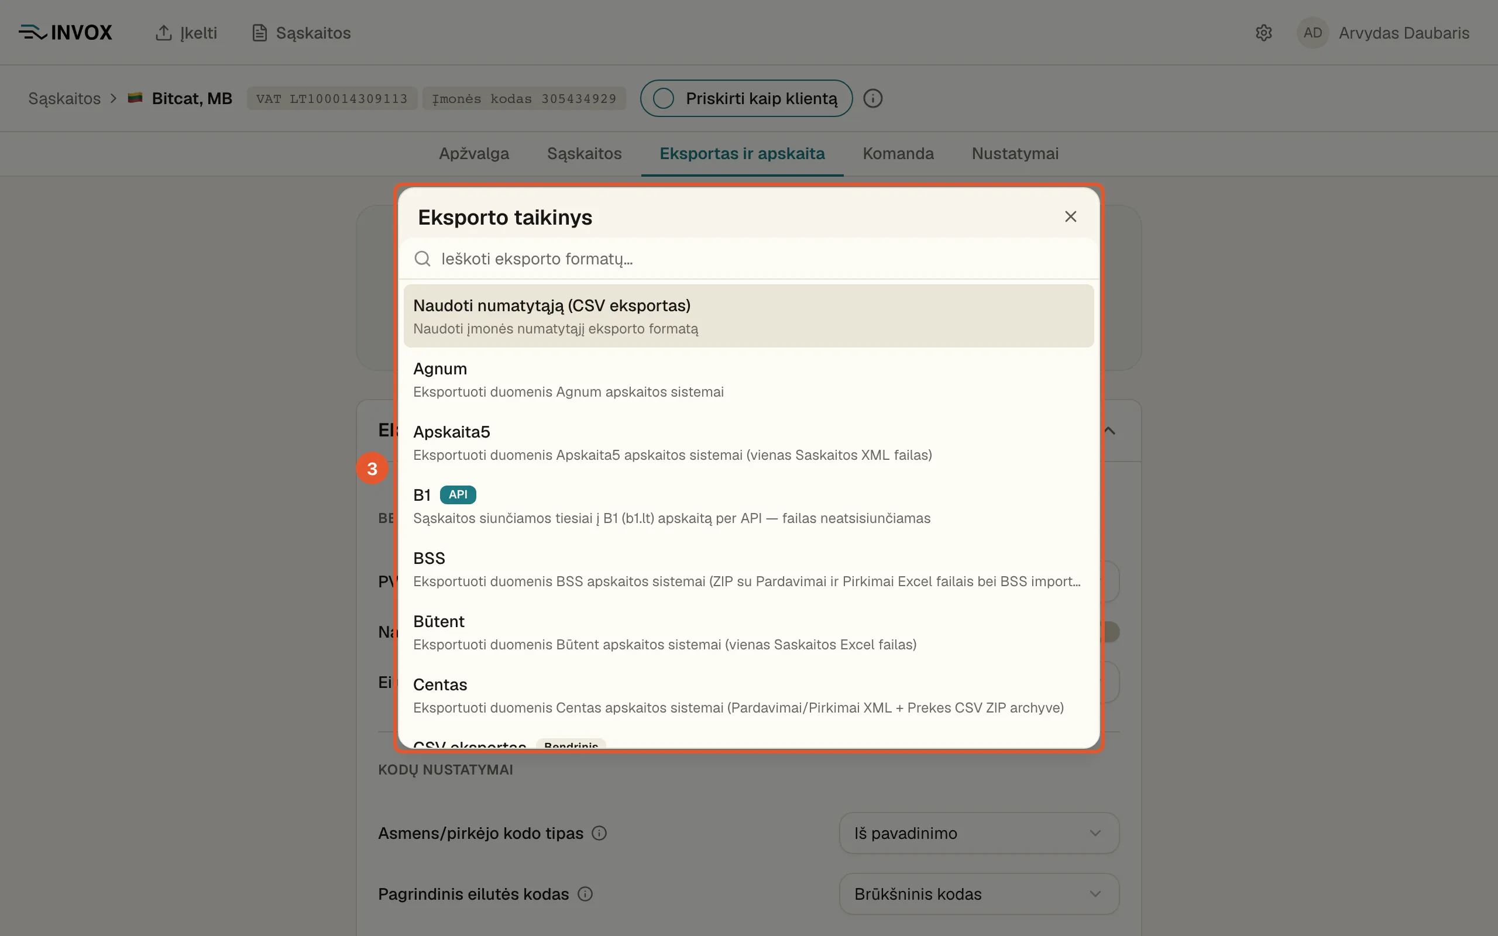Click the search magnifier icon in the dialog

pyautogui.click(x=422, y=259)
